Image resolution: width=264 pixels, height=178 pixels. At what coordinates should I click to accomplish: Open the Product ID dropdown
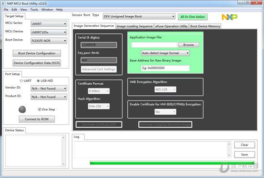click(48, 97)
